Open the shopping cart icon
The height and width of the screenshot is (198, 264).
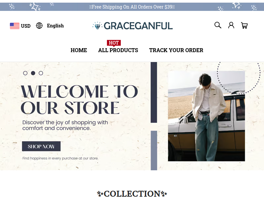click(x=244, y=25)
